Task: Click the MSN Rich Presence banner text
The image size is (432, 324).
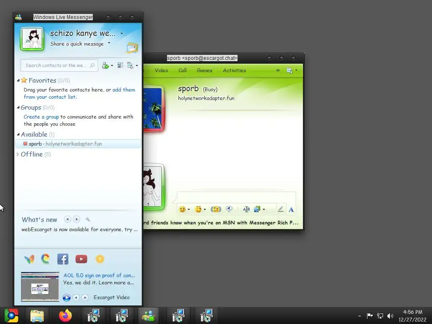Action: click(x=221, y=223)
